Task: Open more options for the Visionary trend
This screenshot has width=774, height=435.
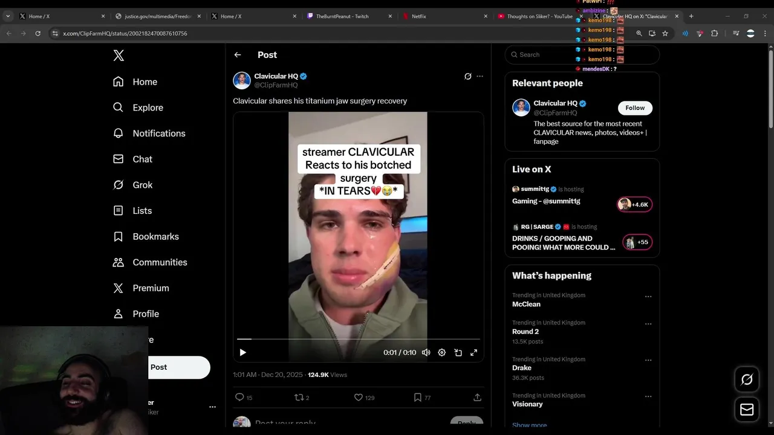Action: [648, 396]
